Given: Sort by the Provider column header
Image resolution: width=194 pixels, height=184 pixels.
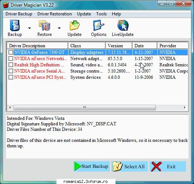Looking at the screenshot, I should (173, 46).
